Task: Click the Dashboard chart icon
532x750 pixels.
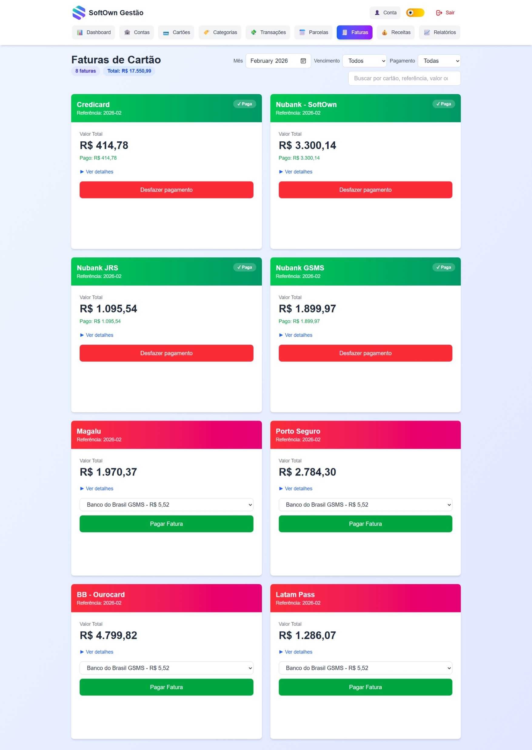Action: (x=80, y=32)
